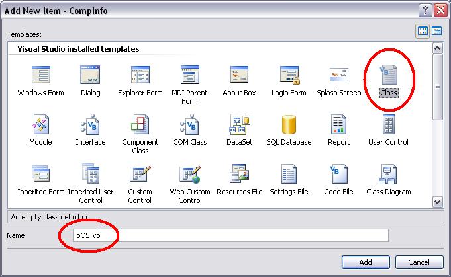Click 'Visual Studio installed templates' header
451x277 pixels.
tap(78, 49)
